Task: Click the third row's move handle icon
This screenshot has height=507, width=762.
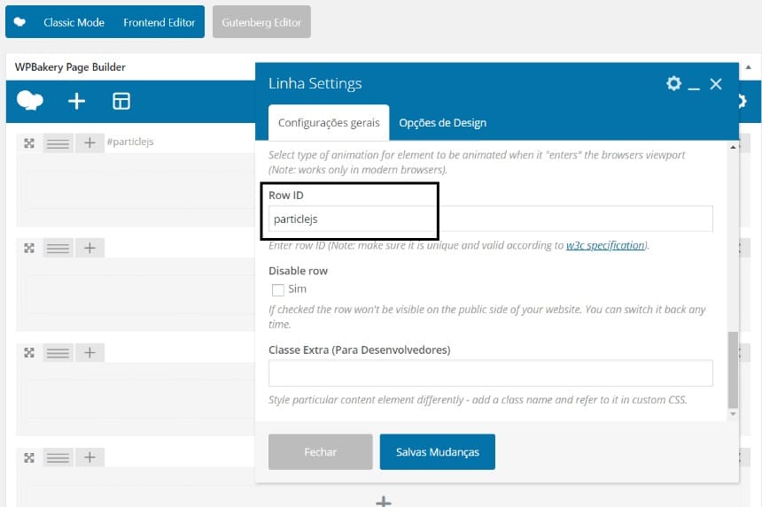Action: point(29,353)
